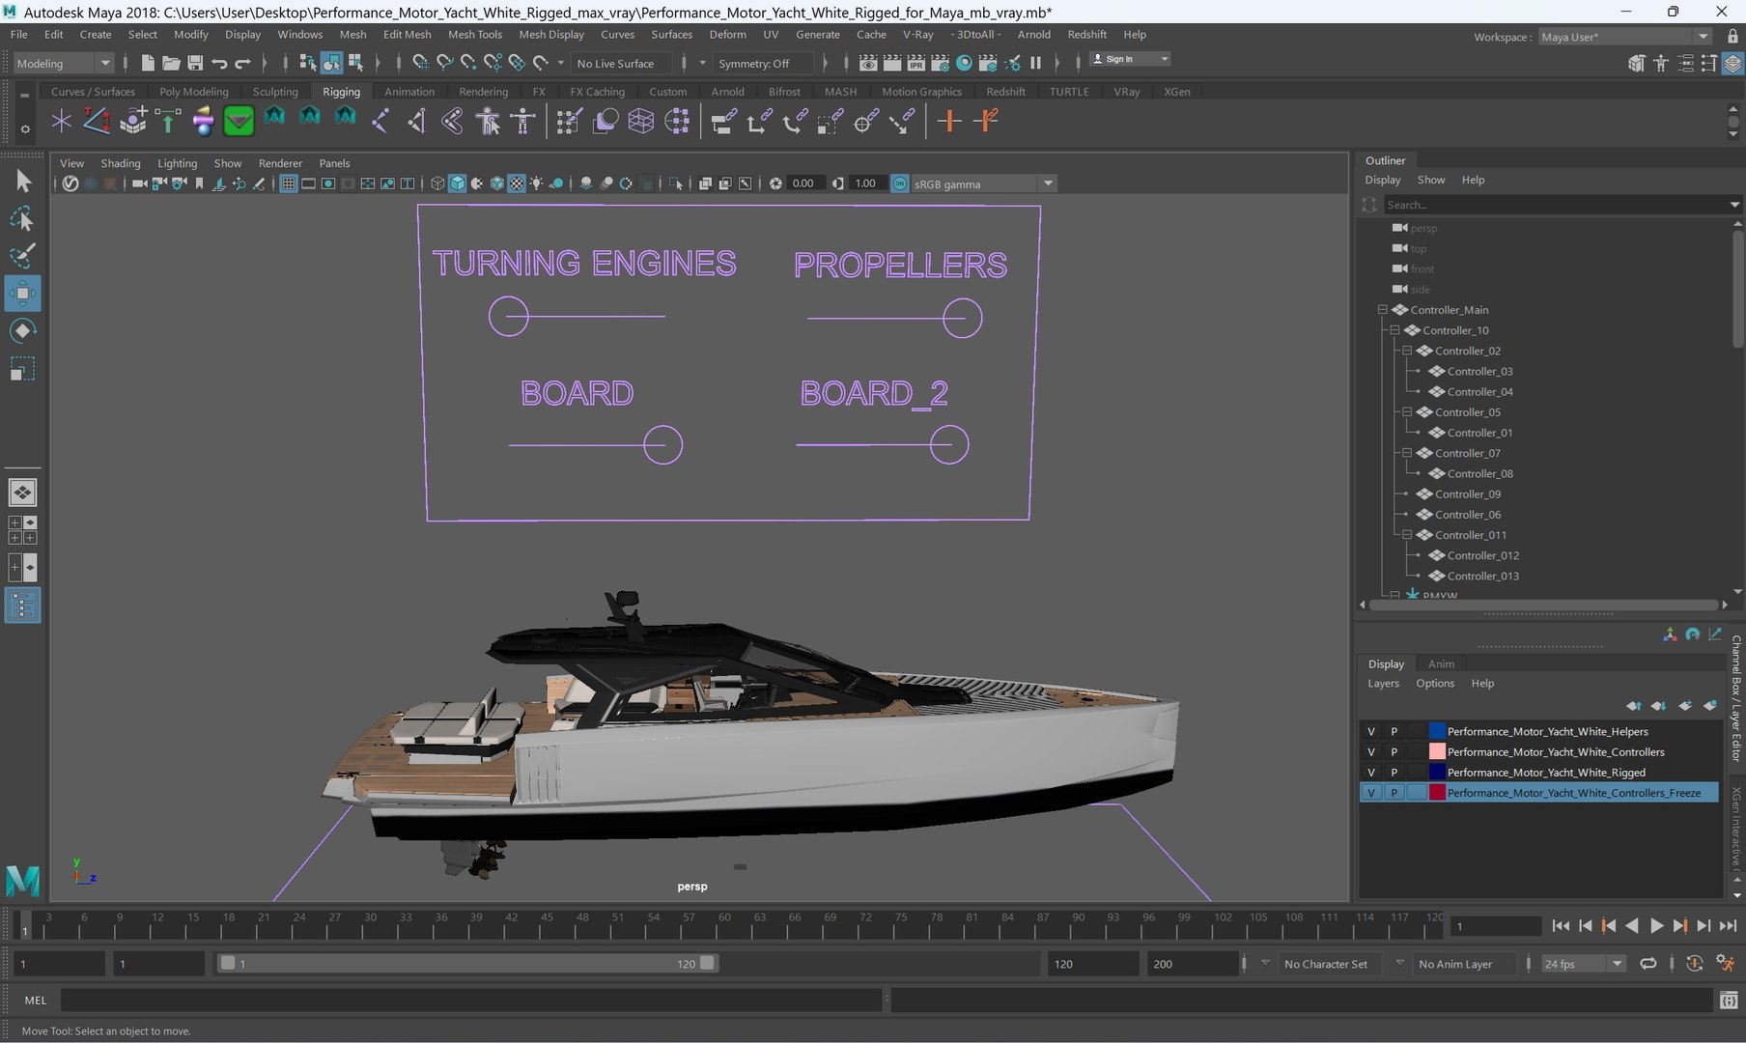Select the arrow Select tool

[22, 182]
